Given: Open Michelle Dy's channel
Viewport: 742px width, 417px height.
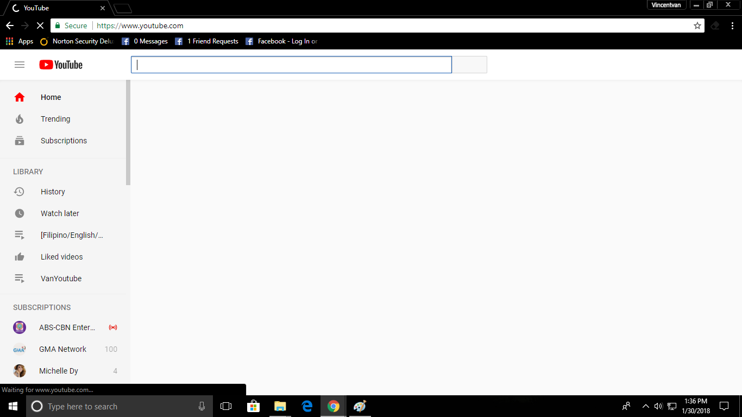Looking at the screenshot, I should [63, 371].
